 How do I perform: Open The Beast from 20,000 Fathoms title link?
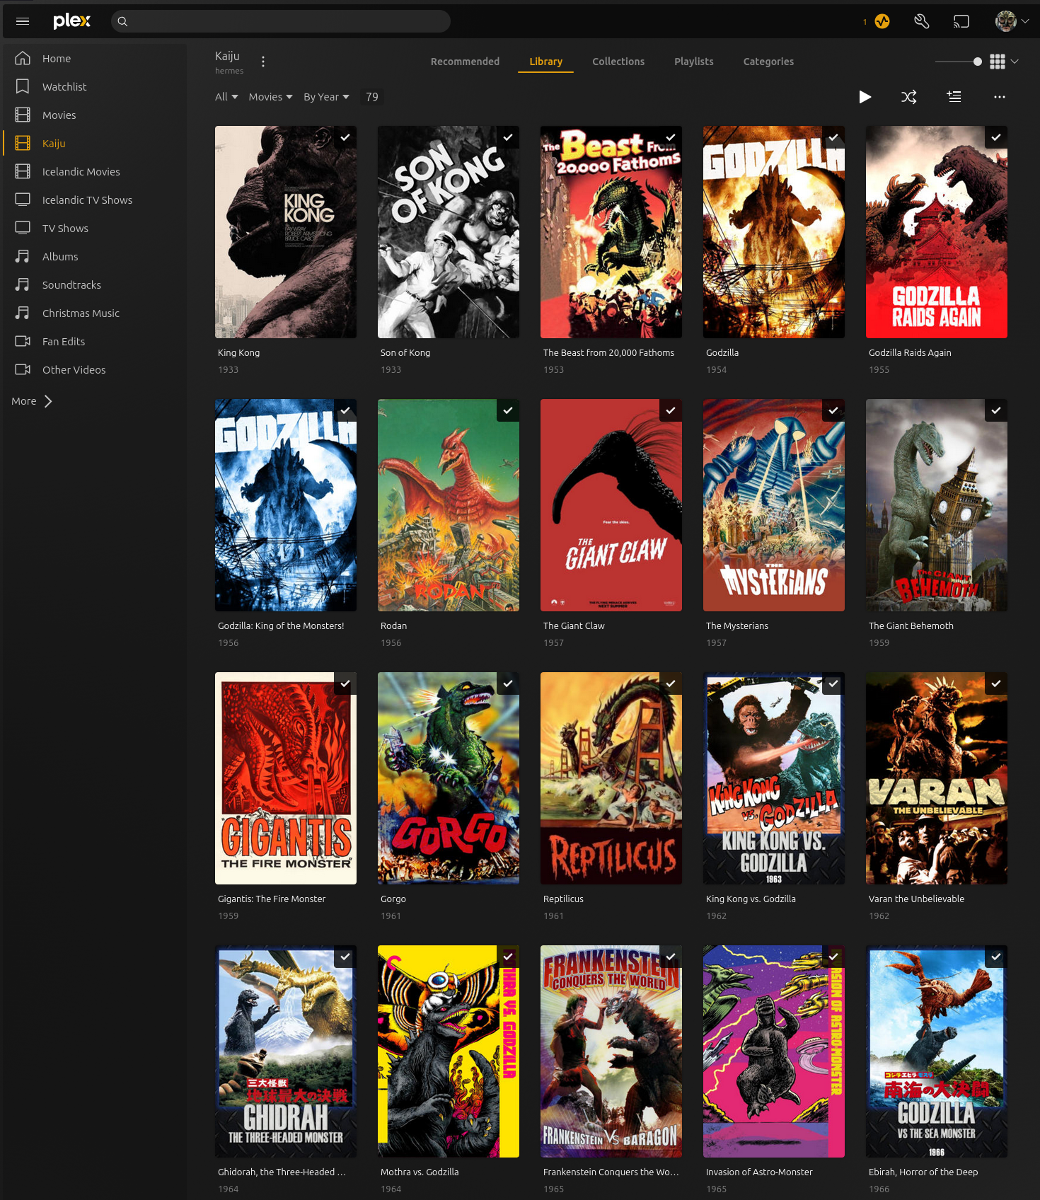[x=608, y=352]
